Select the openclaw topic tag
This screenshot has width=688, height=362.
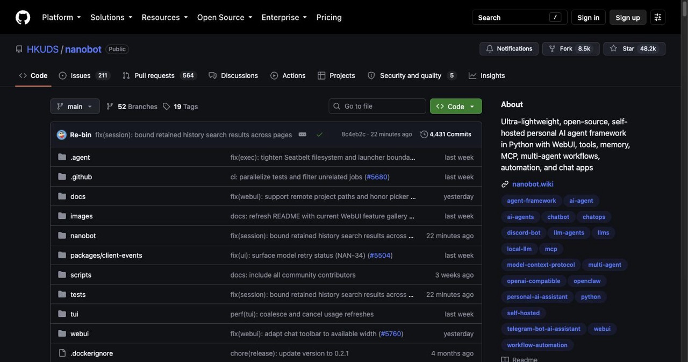[x=587, y=281]
